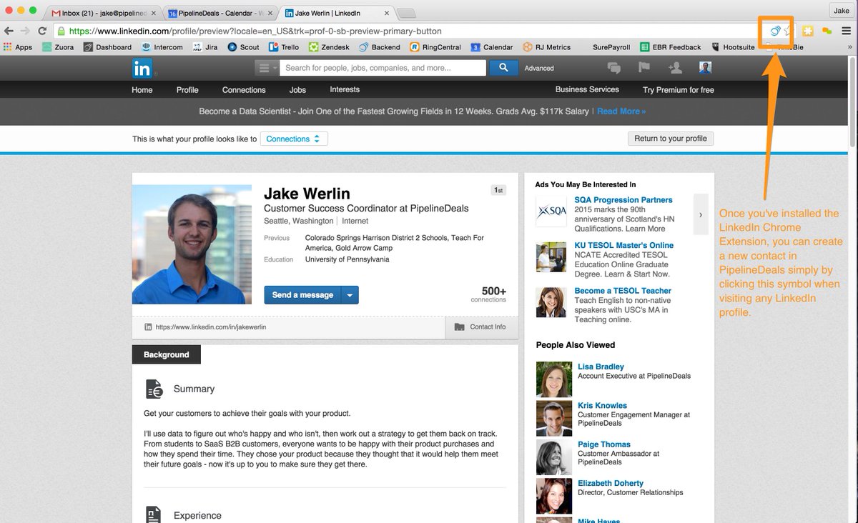The width and height of the screenshot is (858, 523).
Task: Open Become a TESOL Teacher ad link
Action: pos(623,291)
